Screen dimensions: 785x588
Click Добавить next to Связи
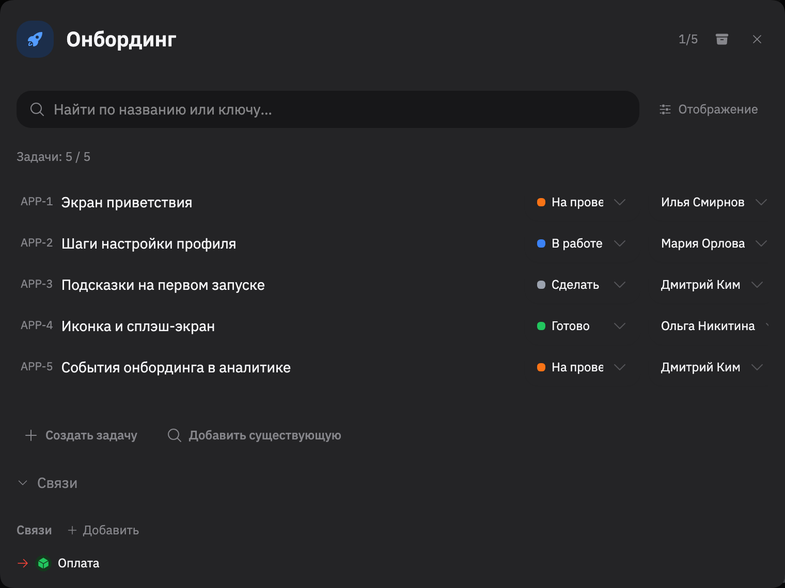pyautogui.click(x=103, y=530)
